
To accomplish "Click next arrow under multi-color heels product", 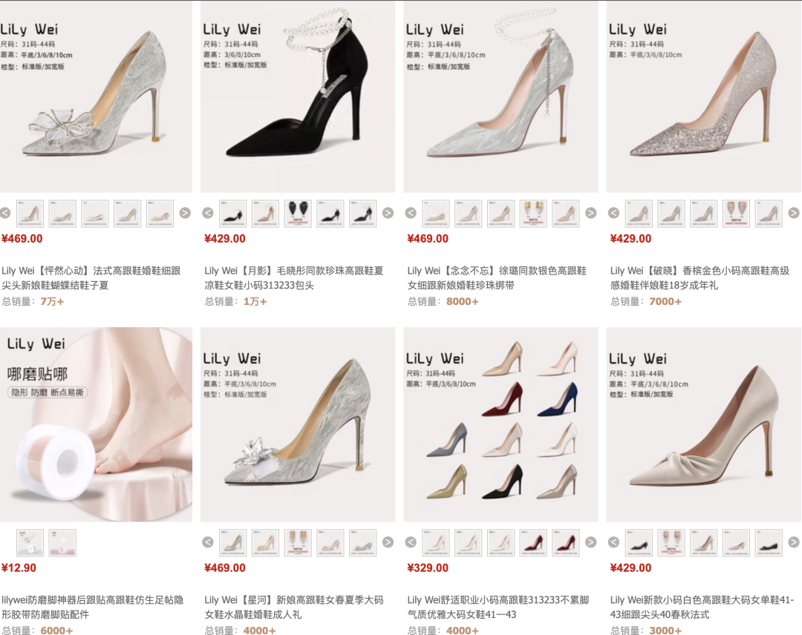I will pyautogui.click(x=591, y=542).
